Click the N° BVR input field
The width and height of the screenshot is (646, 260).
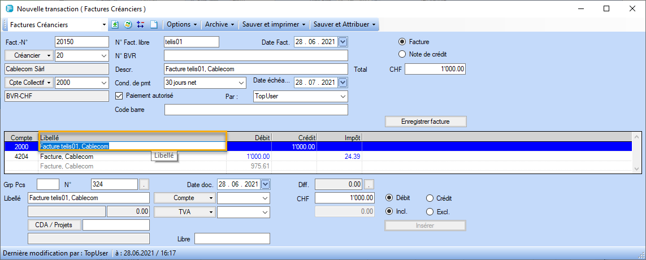click(x=255, y=55)
